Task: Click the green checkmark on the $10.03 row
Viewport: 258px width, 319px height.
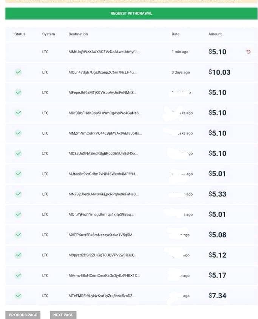Action: click(x=18, y=72)
